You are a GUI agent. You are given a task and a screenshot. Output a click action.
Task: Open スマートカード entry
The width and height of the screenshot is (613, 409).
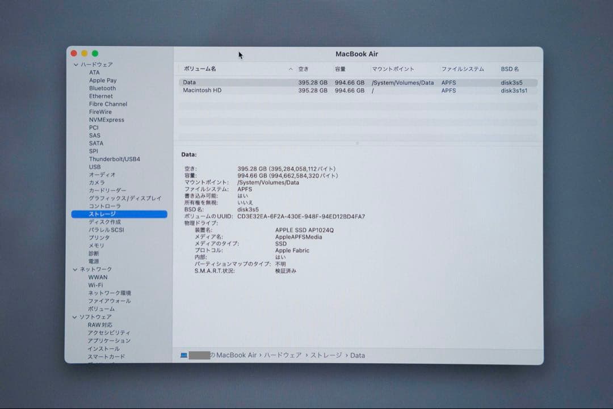[106, 357]
